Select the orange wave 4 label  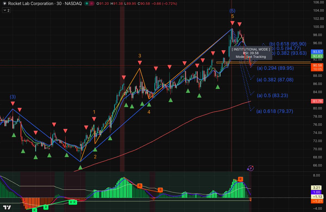coord(149,112)
